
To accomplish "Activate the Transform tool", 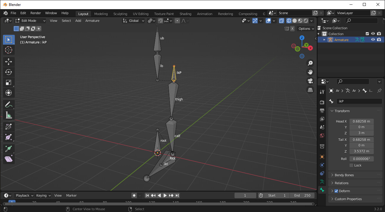I will click(9, 93).
